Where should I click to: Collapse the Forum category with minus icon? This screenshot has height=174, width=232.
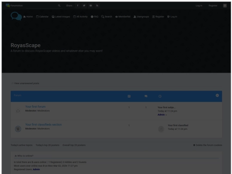[x=217, y=95]
